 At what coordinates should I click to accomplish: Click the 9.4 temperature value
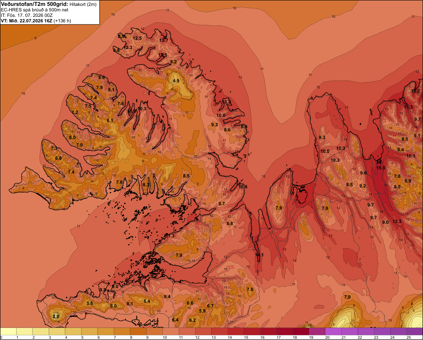point(167,296)
